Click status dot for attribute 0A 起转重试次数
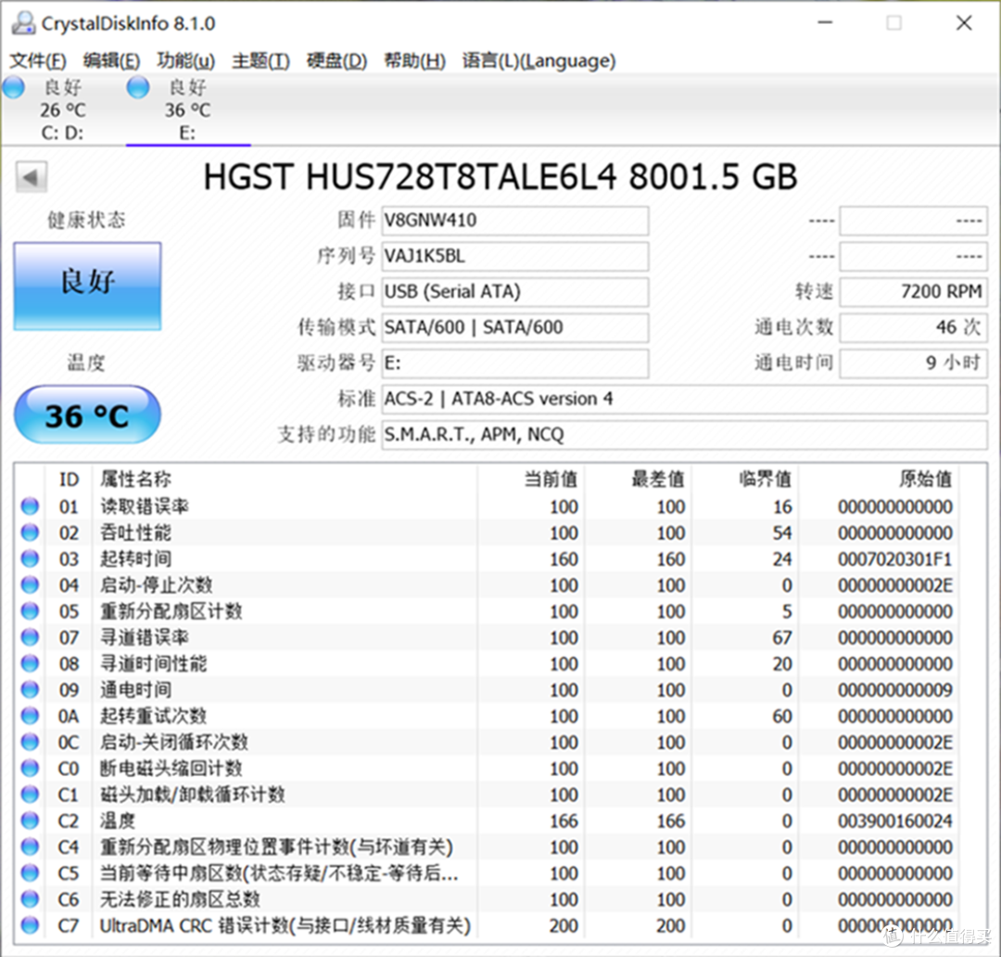The image size is (1001, 957). 30,716
